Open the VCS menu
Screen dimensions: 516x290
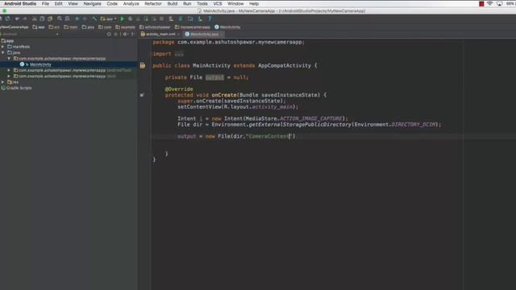(x=218, y=3)
